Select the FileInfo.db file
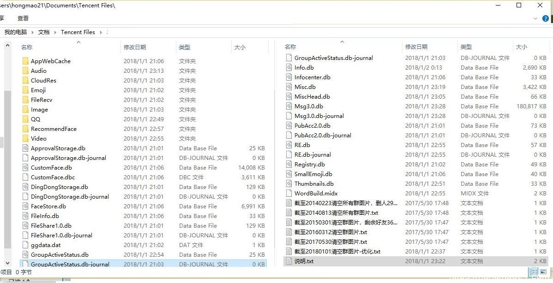The width and height of the screenshot is (553, 283). coord(45,216)
